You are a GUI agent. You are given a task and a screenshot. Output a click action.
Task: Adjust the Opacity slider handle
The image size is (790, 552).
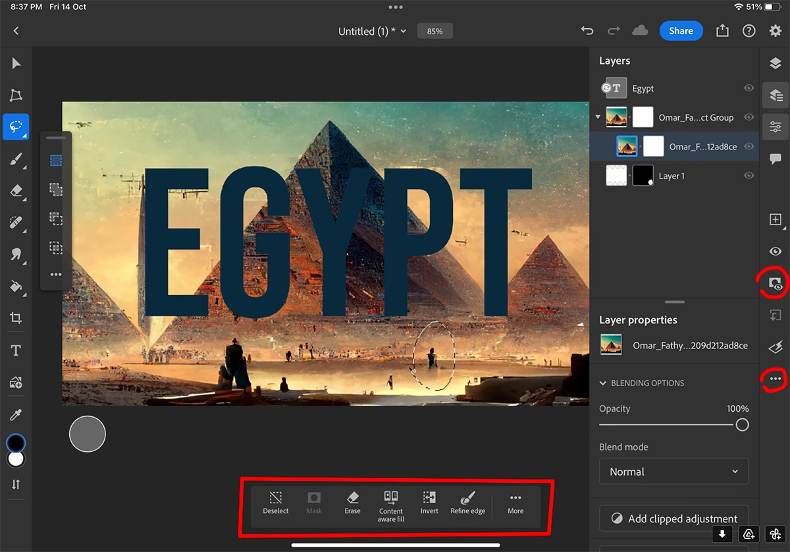[x=742, y=425]
